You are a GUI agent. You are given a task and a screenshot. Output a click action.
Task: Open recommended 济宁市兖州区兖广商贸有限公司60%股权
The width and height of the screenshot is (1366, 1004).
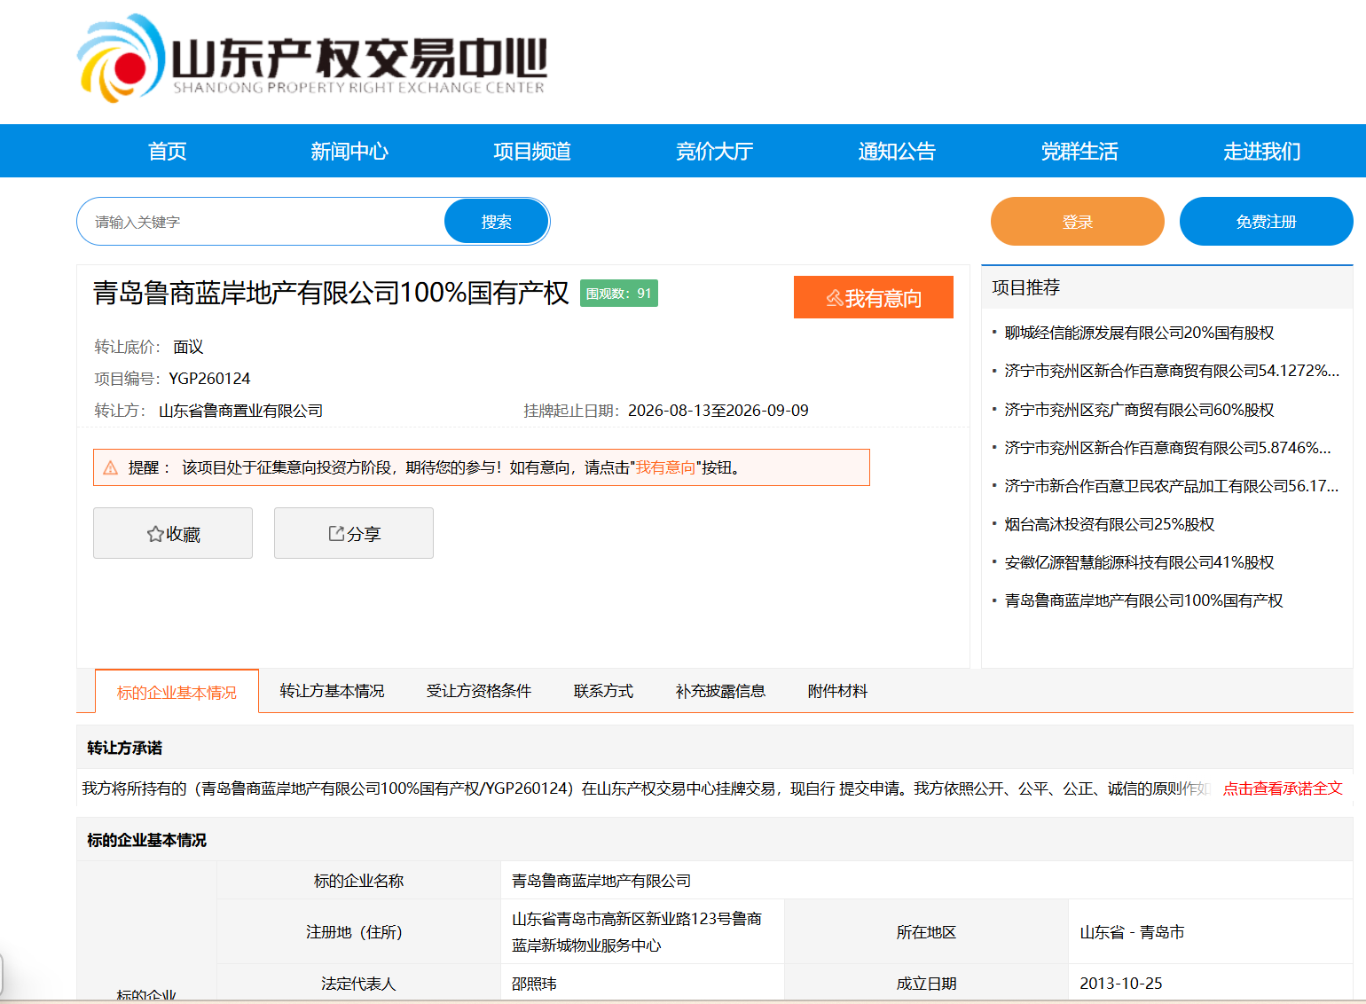pos(1139,410)
